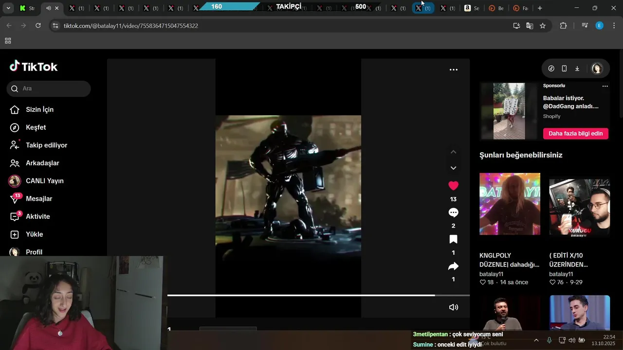Image resolution: width=623 pixels, height=350 pixels.
Task: Mute the video with the speaker icon
Action: click(453, 307)
